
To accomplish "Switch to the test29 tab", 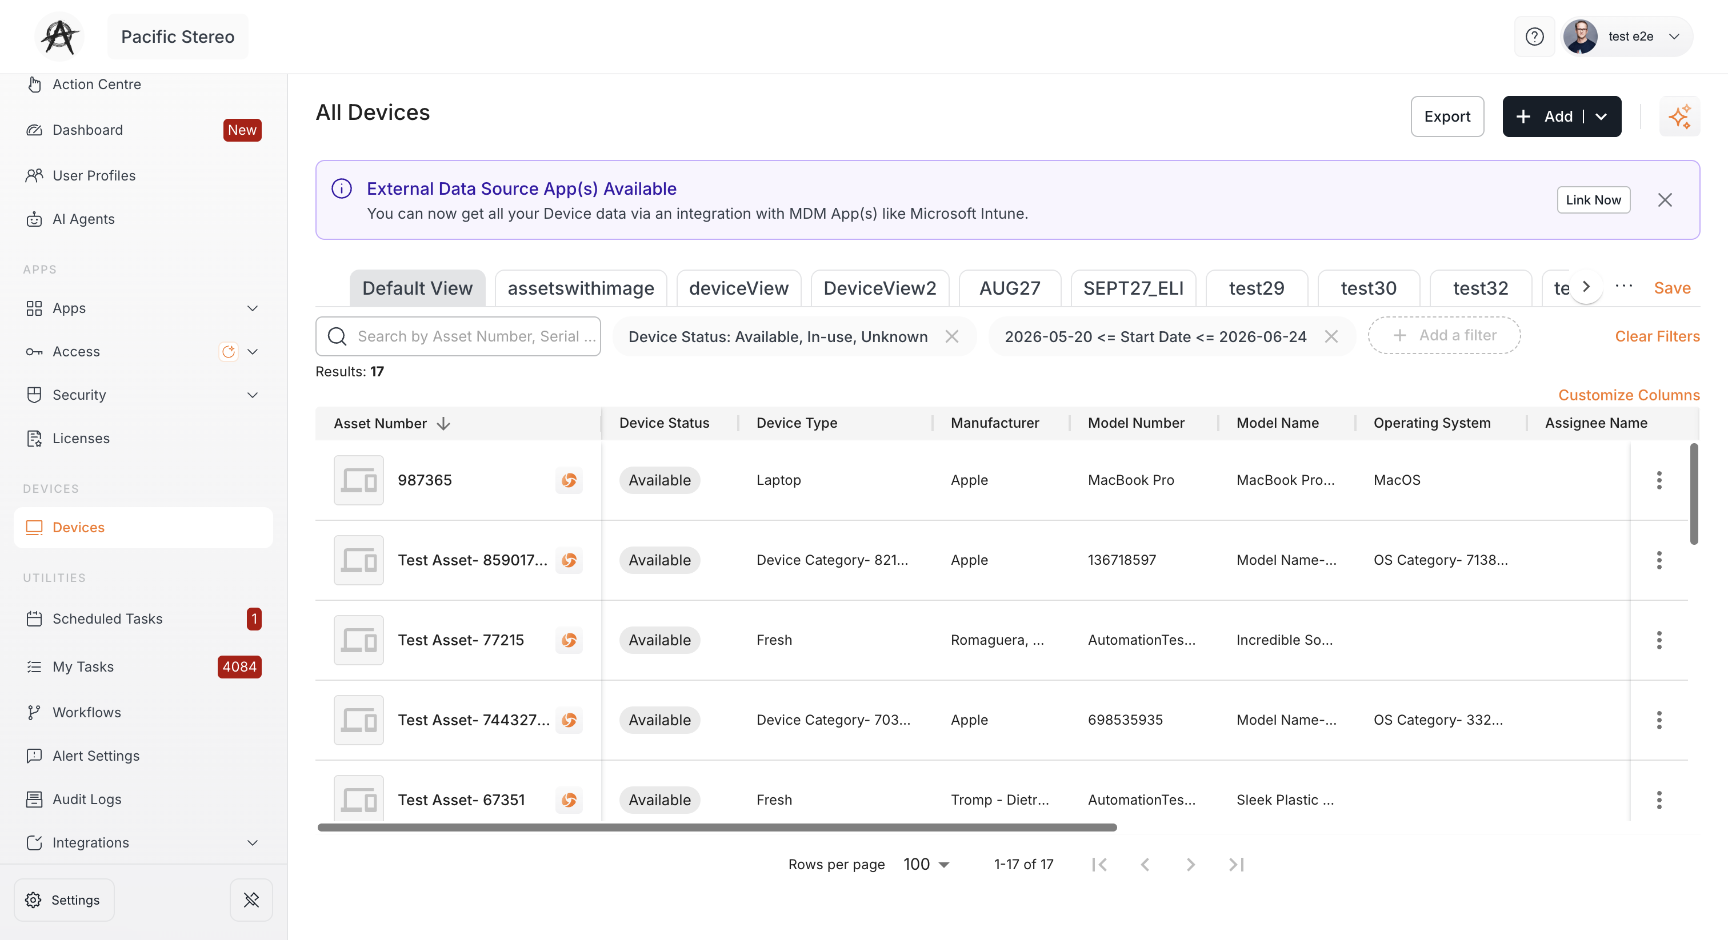I will (1257, 288).
